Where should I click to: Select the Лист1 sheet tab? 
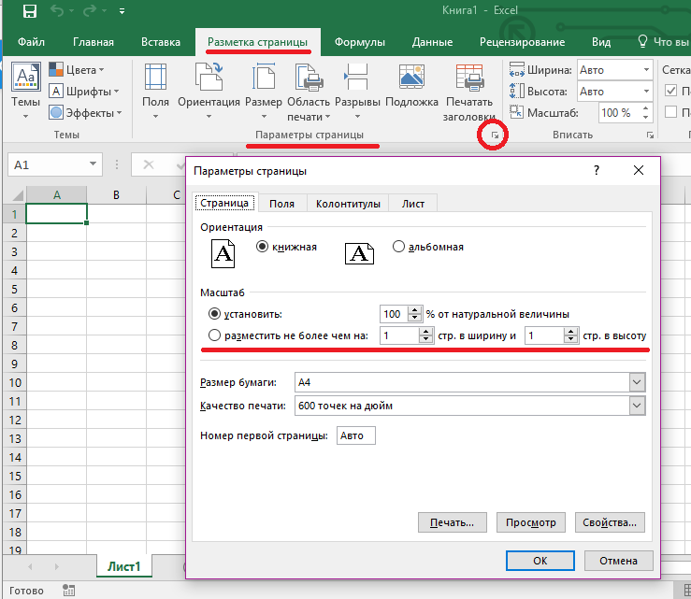pos(123,566)
